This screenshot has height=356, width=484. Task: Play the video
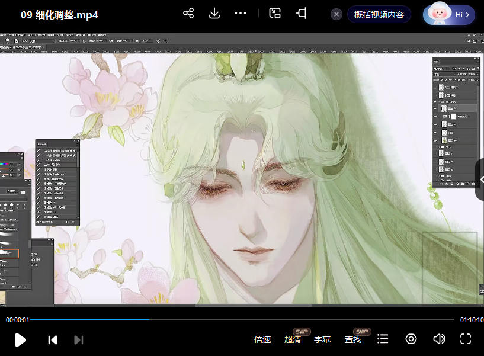point(20,339)
